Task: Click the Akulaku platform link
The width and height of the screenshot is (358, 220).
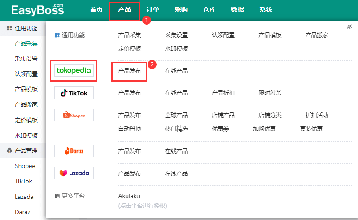Action: 129,196
